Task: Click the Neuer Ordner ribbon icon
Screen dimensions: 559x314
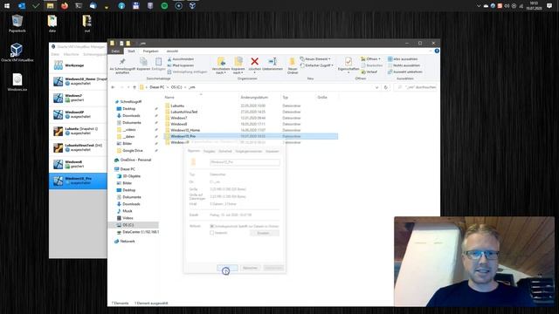Action: [x=293, y=62]
